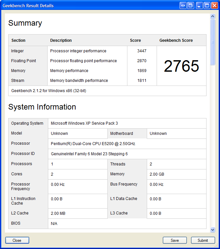The height and width of the screenshot is (249, 220).
Task: Submit the Geekbench results
Action: pyautogui.click(x=203, y=240)
